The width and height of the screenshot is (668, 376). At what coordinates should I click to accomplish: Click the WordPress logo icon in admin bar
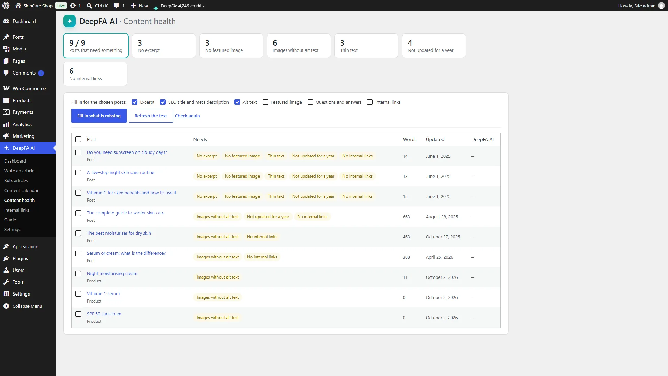tap(6, 6)
